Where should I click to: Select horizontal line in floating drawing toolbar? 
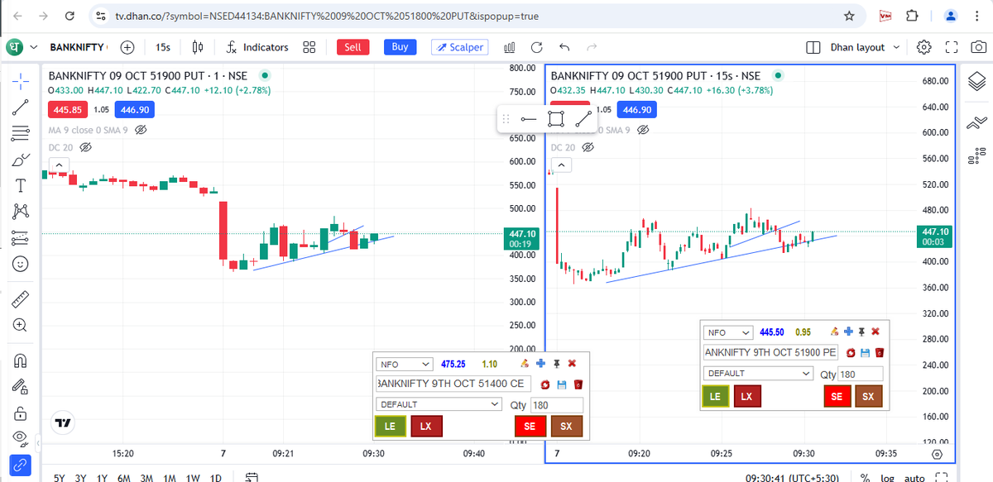pyautogui.click(x=529, y=118)
